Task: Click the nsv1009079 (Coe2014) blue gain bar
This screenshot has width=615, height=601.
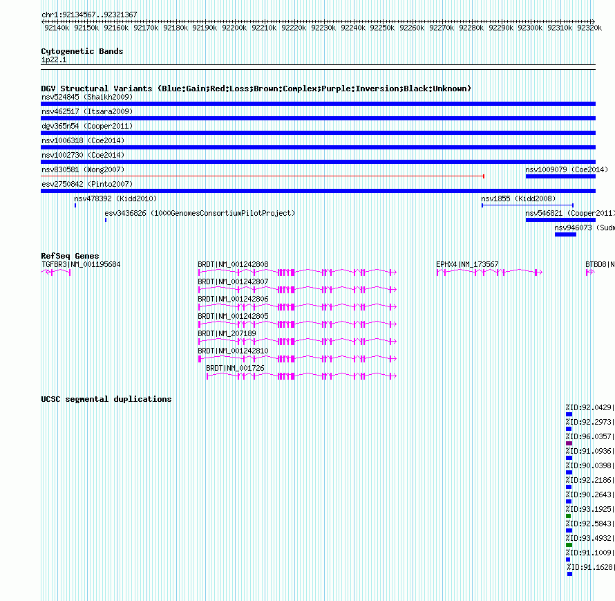Action: (560, 176)
